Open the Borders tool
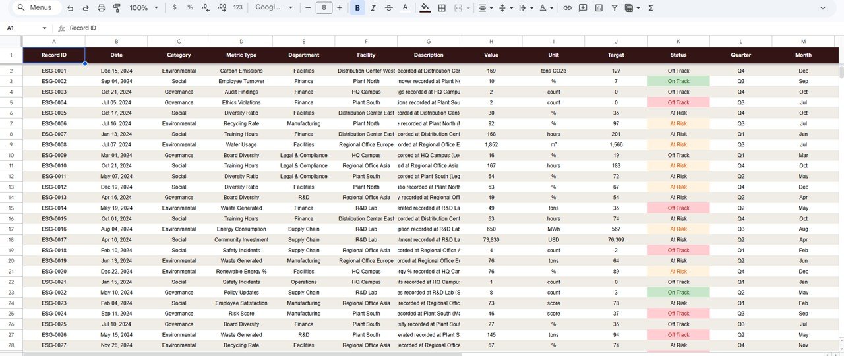 click(442, 8)
